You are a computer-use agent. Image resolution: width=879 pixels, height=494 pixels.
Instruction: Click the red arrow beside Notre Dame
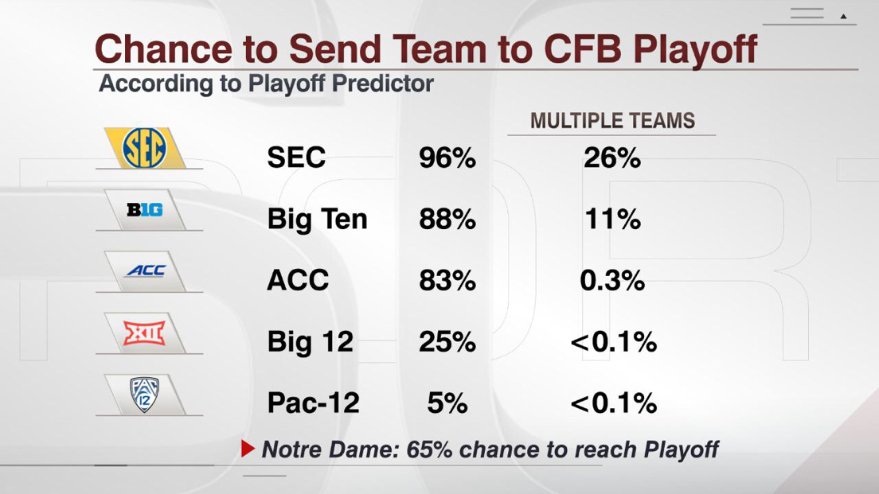tap(248, 449)
